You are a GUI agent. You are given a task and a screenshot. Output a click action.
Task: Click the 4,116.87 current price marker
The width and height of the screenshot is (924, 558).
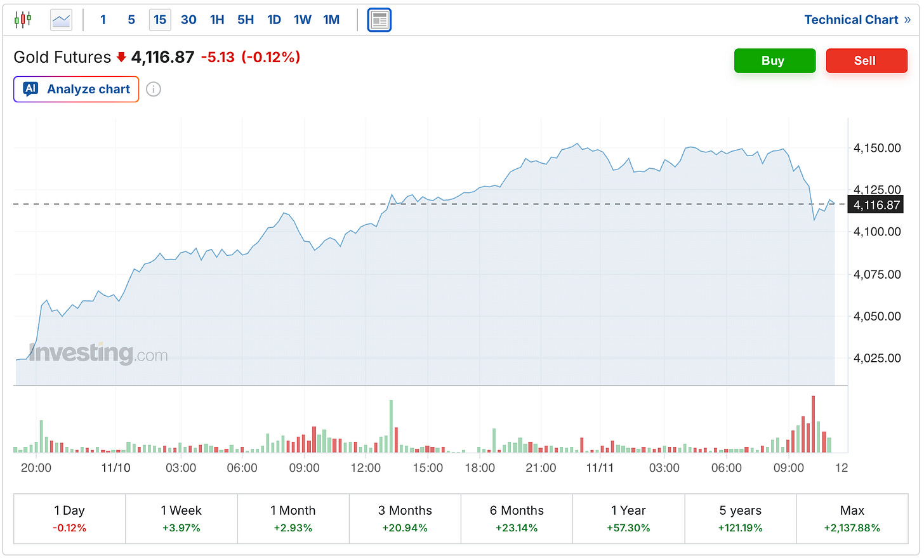(876, 205)
